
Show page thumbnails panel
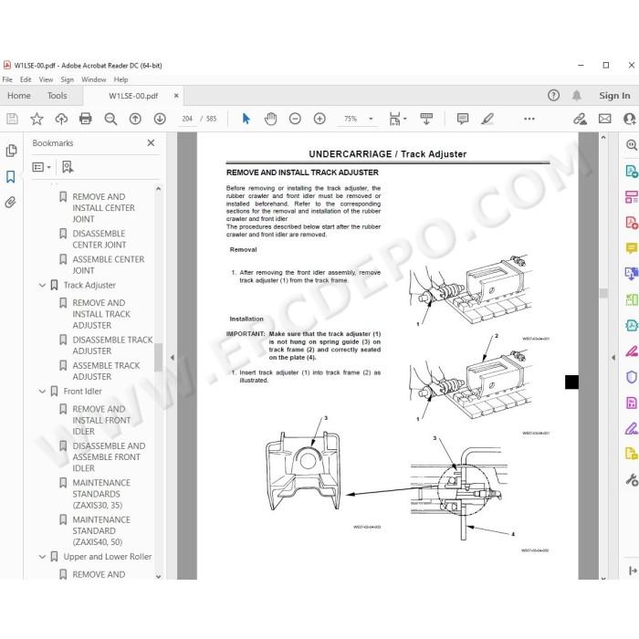pyautogui.click(x=11, y=151)
